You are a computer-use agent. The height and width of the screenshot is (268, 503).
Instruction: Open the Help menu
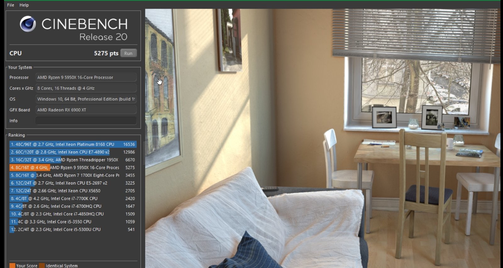pos(24,5)
